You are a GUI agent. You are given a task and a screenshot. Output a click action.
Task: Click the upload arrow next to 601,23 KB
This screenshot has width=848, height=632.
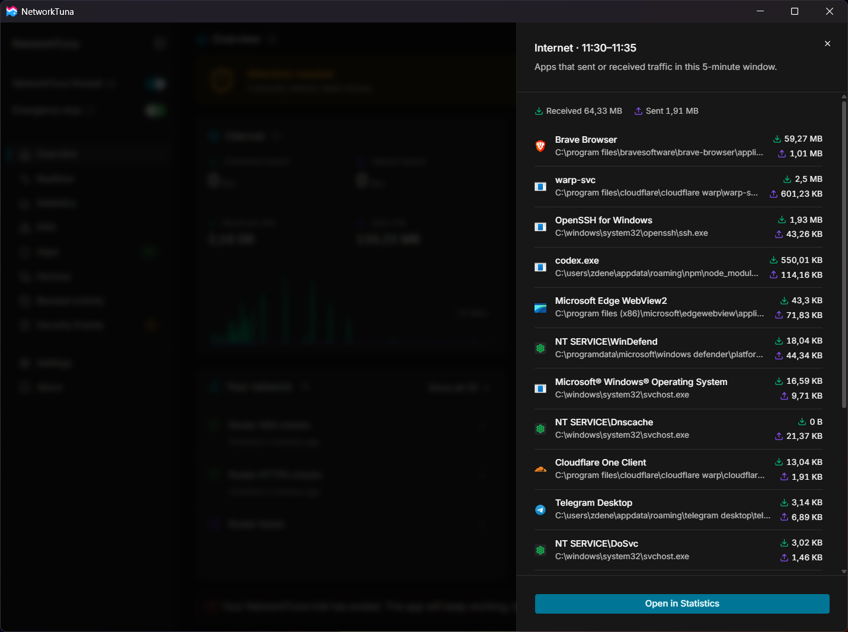(773, 194)
